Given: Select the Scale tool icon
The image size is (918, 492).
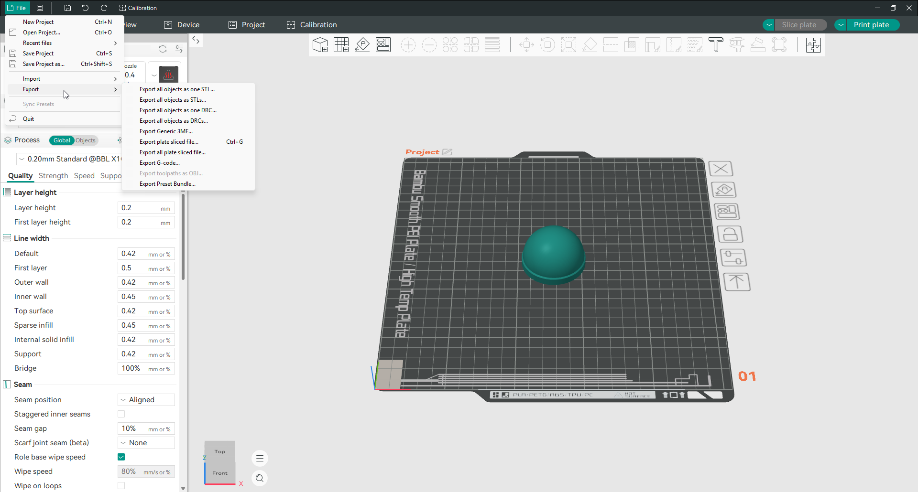Looking at the screenshot, I should pos(568,45).
